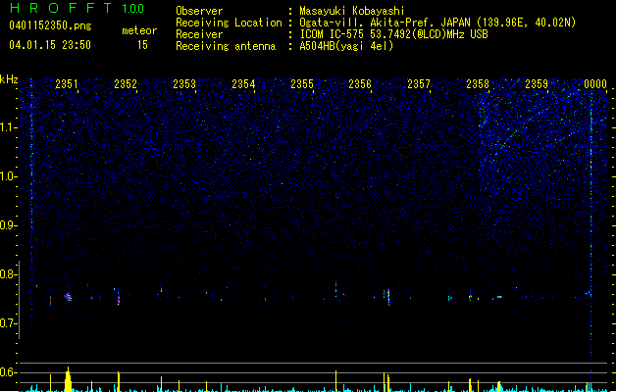
Task: Click the meteor echo near 2356:30
Action: click(x=388, y=296)
